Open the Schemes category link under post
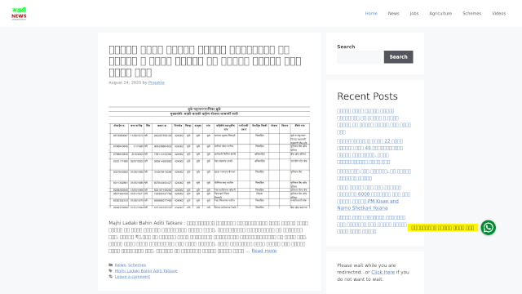The height and width of the screenshot is (294, 522). (137, 265)
